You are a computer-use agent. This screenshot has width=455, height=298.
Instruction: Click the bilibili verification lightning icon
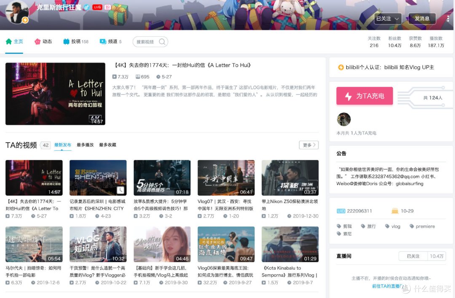341,67
